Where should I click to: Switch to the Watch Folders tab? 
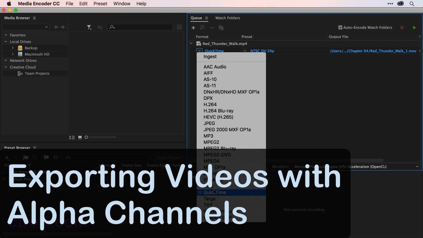(228, 18)
